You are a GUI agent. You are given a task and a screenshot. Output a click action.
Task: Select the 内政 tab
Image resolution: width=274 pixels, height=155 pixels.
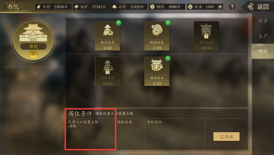coord(263,51)
